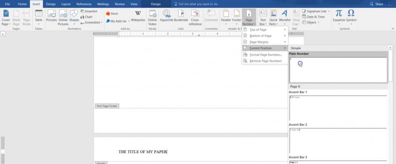The width and height of the screenshot is (396, 164).
Task: Insert an Equation
Action: pos(339,17)
